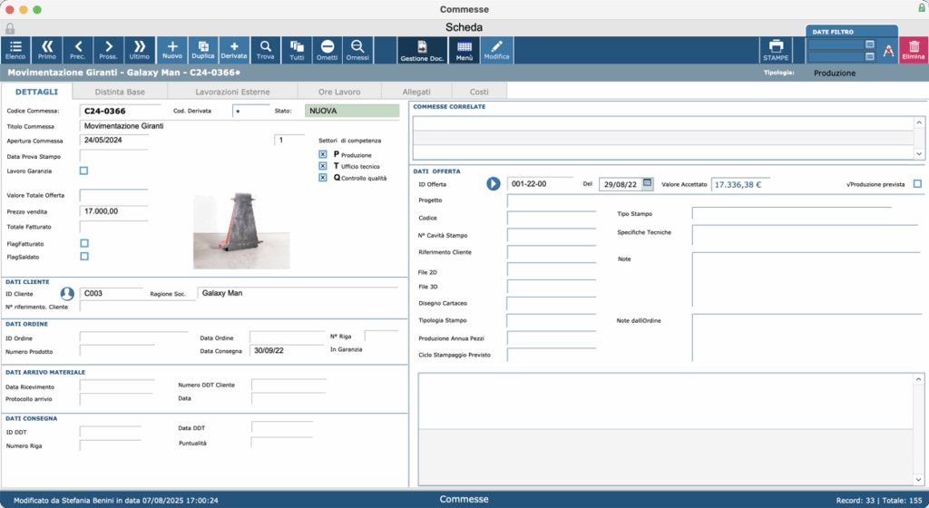Viewport: 929px width, 508px height.
Task: Go to Pross. next record
Action: point(109,50)
